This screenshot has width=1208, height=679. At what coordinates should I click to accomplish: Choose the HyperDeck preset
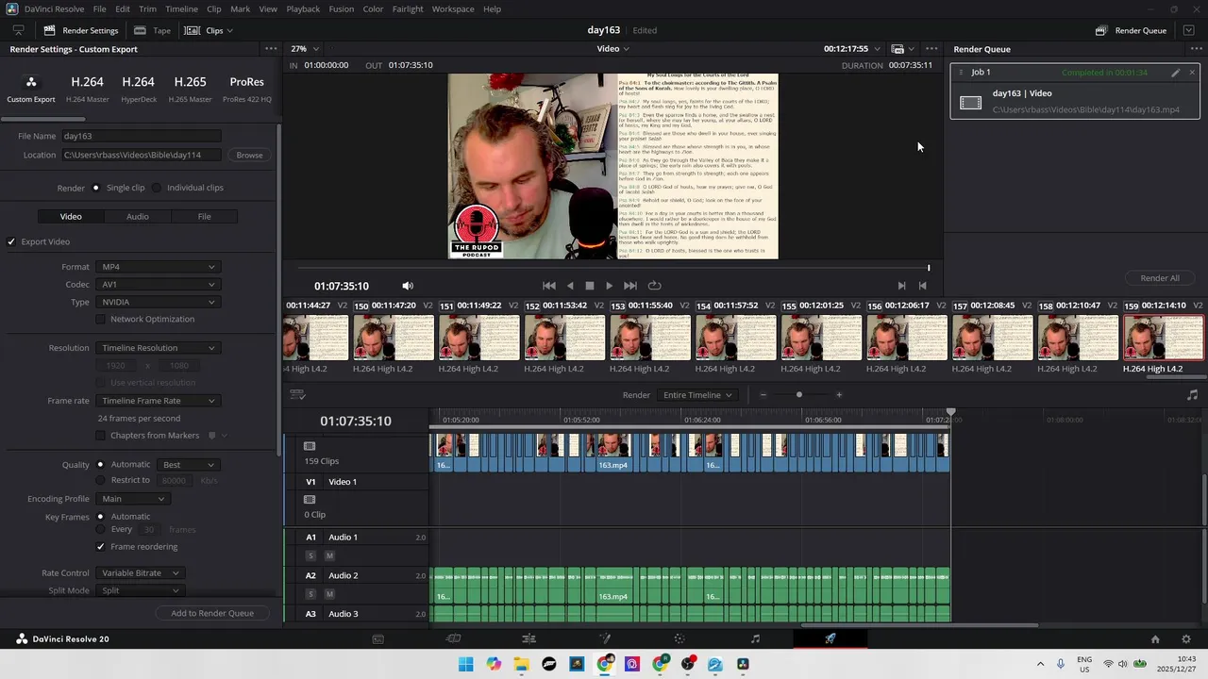click(138, 90)
